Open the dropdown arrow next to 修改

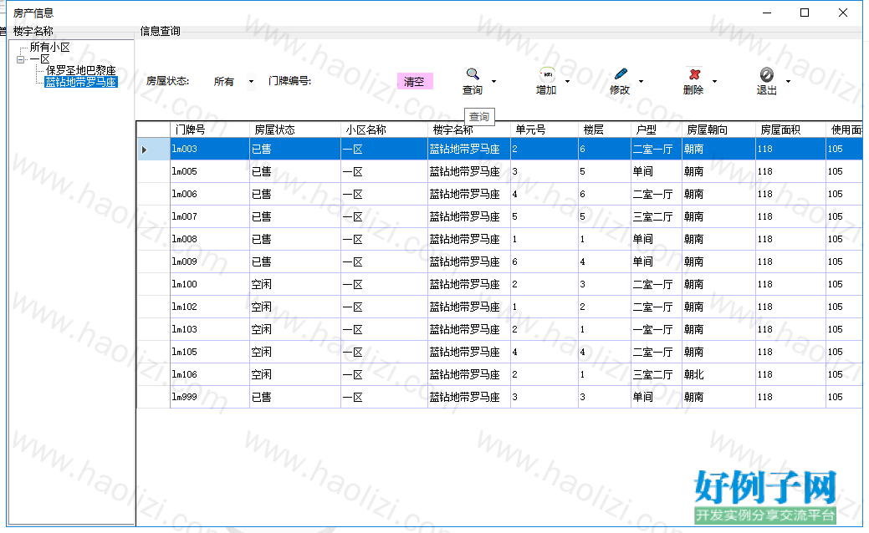coord(642,81)
